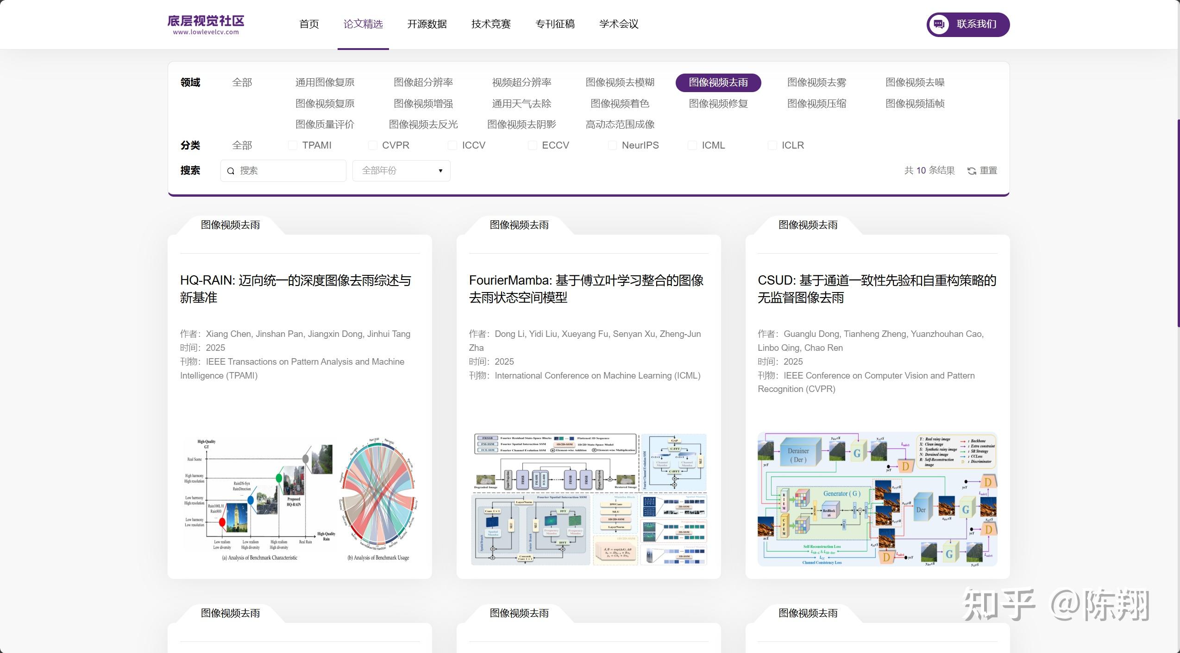Go to the 学术会议 menu item
Viewport: 1180px width, 653px height.
[619, 24]
